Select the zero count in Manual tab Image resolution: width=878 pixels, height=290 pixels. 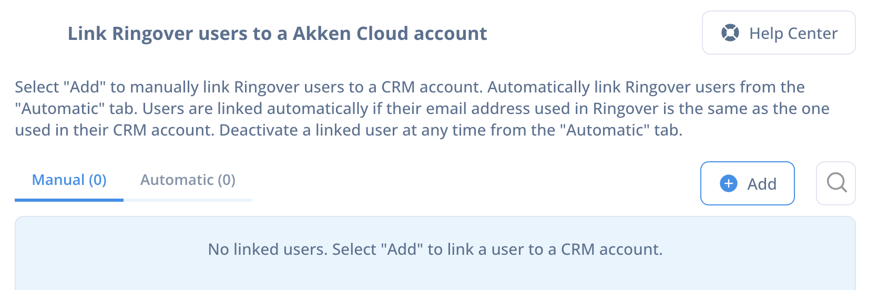(x=98, y=180)
